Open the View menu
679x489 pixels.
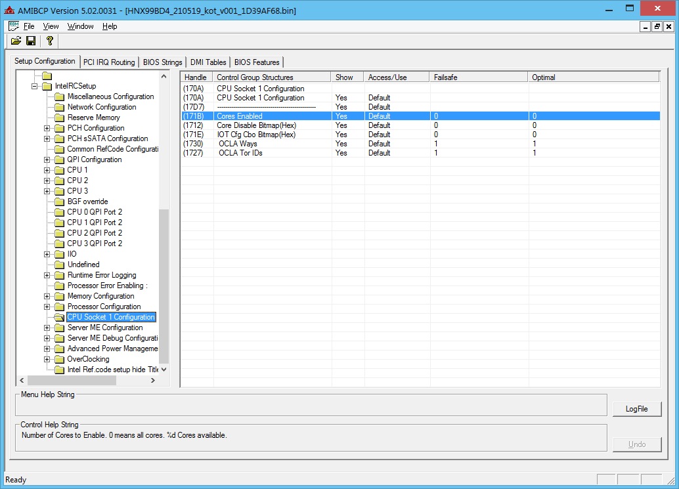(51, 26)
